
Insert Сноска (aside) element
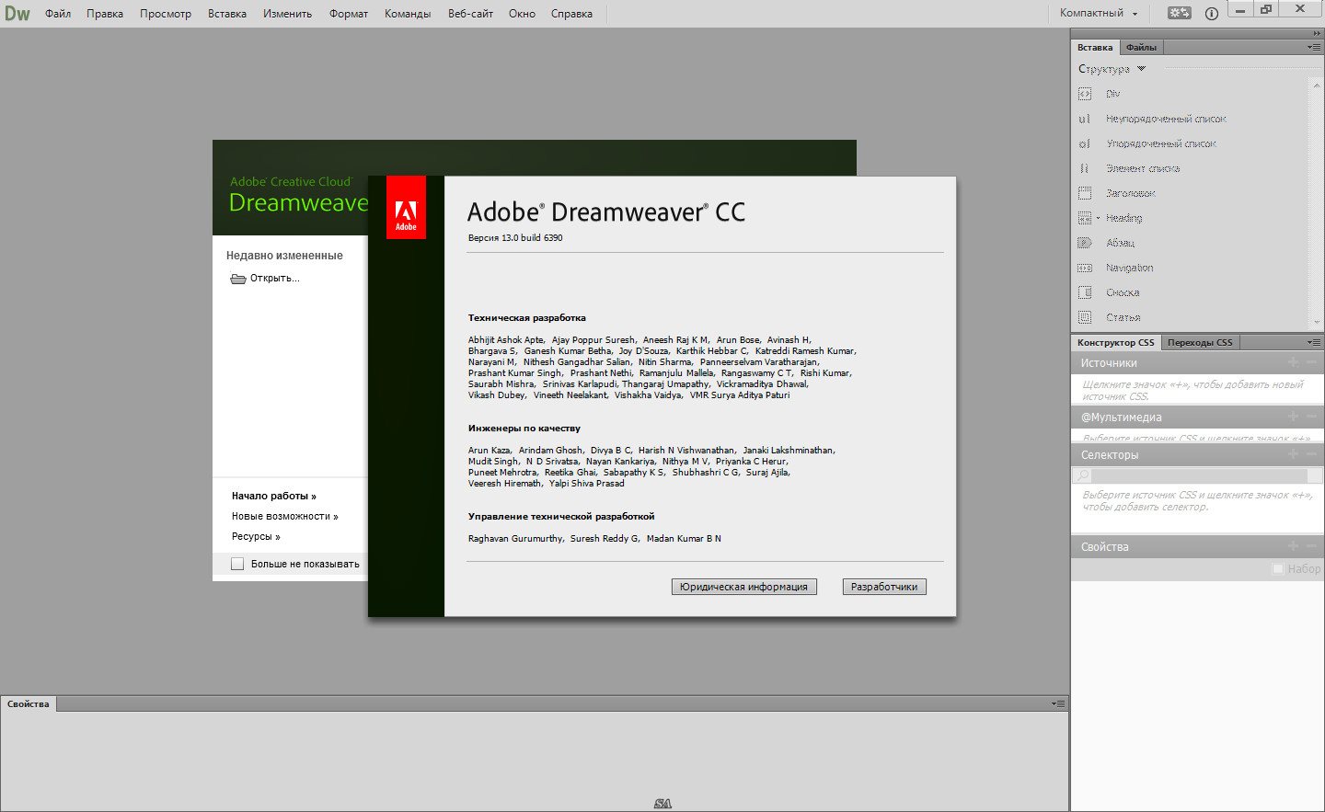pos(1109,292)
